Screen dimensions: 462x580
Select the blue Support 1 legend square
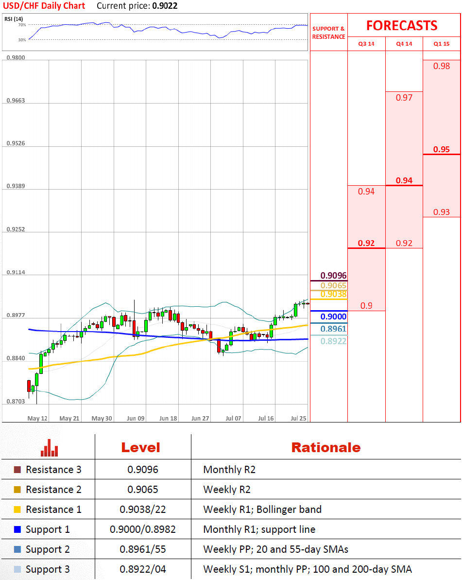[x=17, y=529]
